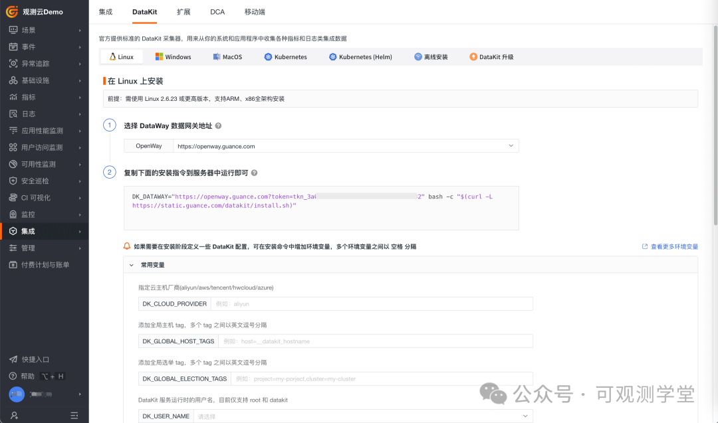Open the 日志 icon
Image resolution: width=718 pixels, height=423 pixels.
tap(13, 114)
